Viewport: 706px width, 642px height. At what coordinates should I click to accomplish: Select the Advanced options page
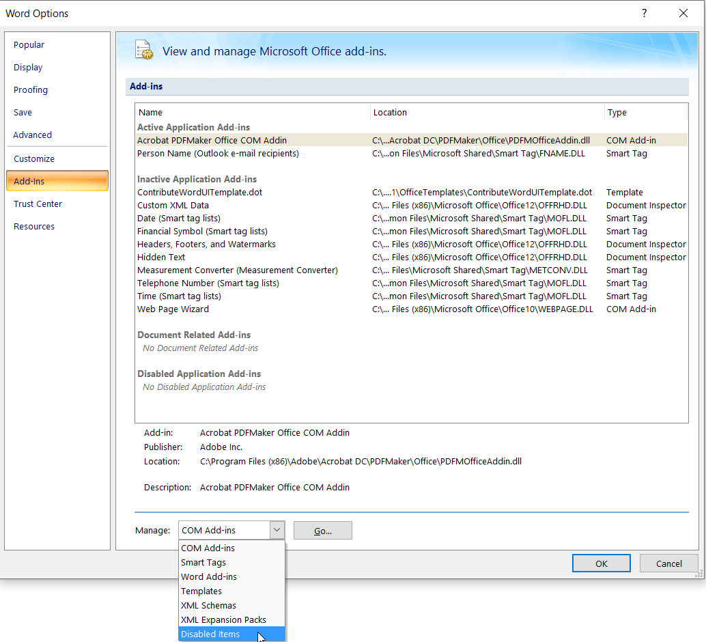(32, 135)
